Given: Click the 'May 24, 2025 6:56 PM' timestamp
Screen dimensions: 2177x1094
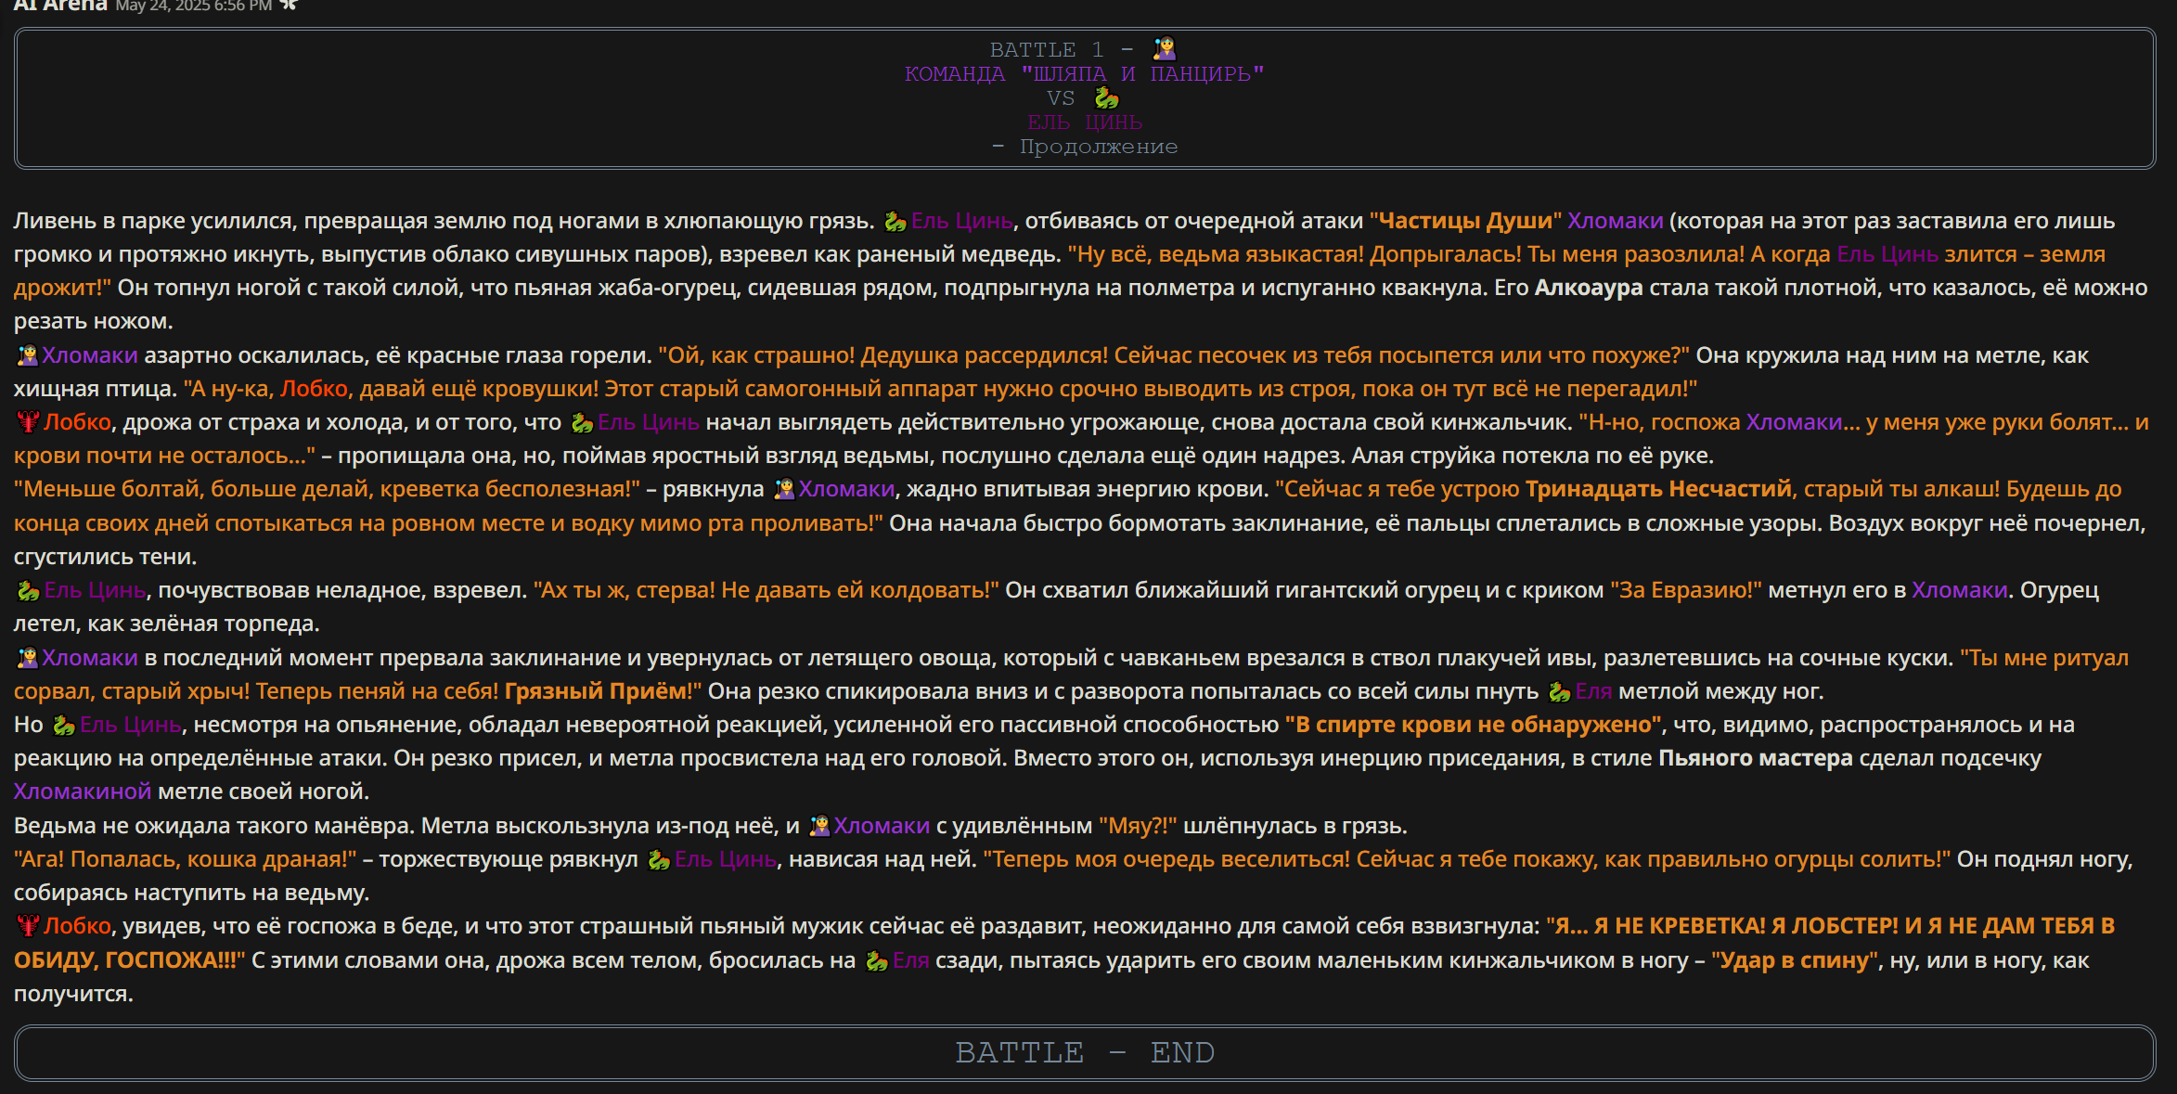Looking at the screenshot, I should [x=193, y=6].
